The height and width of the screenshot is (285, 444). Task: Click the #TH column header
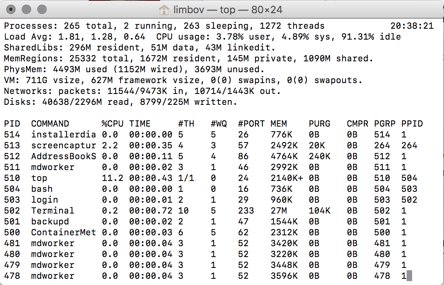coord(186,124)
